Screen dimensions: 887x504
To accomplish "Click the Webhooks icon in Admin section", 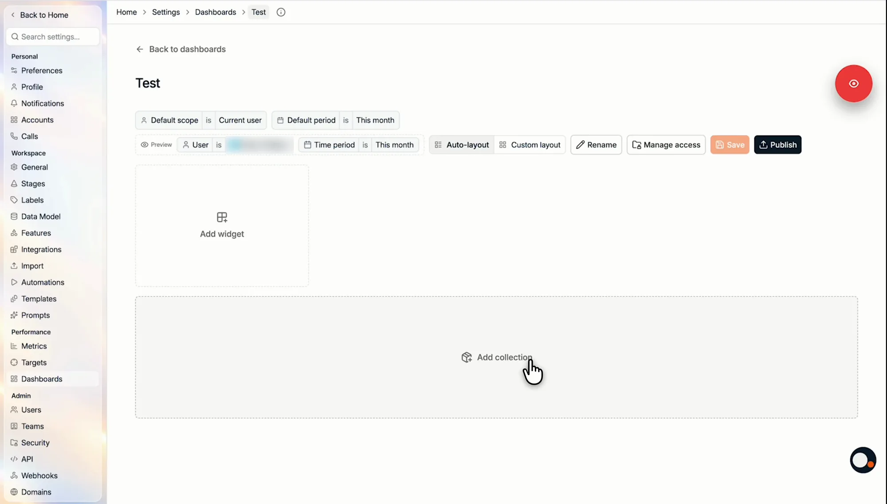I will 14,475.
